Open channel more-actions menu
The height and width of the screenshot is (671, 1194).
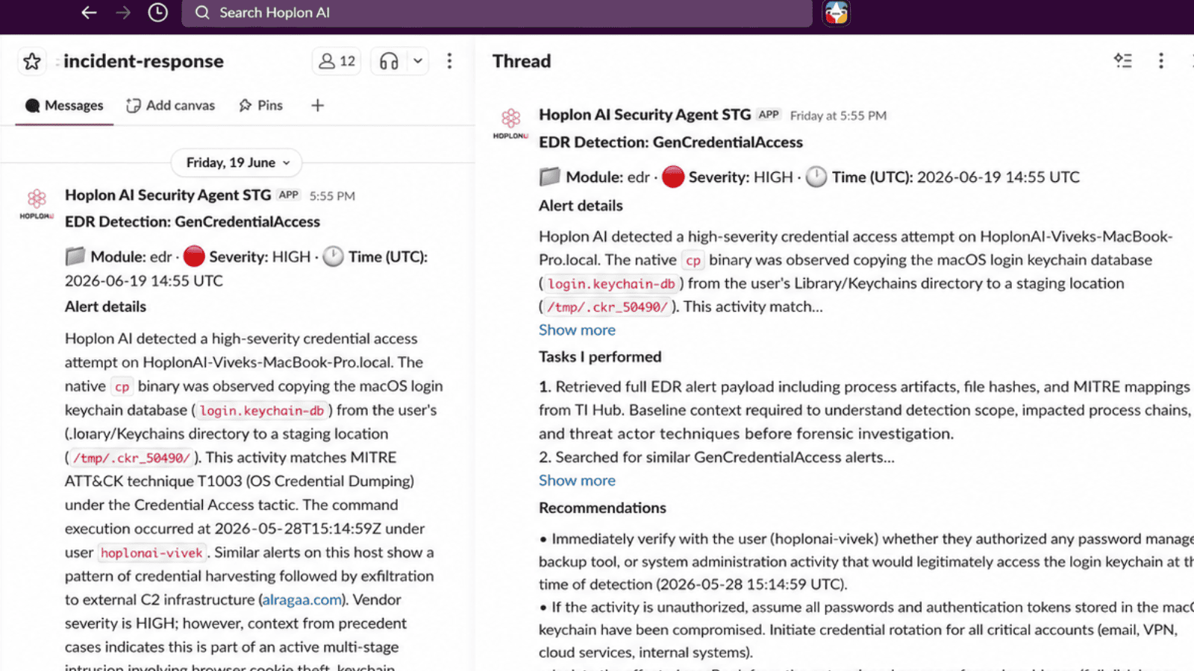click(x=449, y=61)
